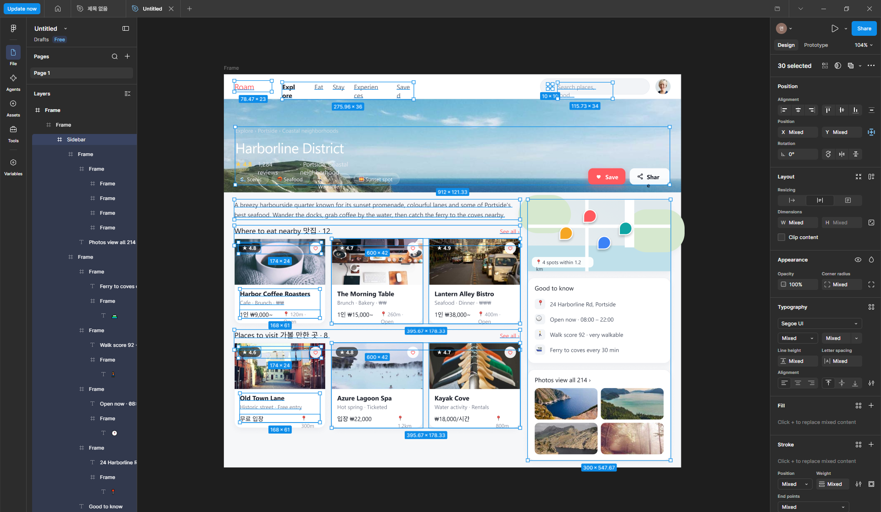Open the font weight Mixed dropdown

(x=797, y=338)
